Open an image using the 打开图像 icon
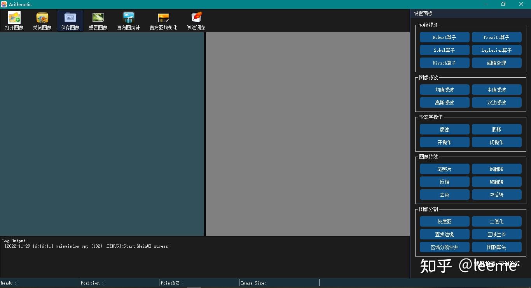 point(14,20)
